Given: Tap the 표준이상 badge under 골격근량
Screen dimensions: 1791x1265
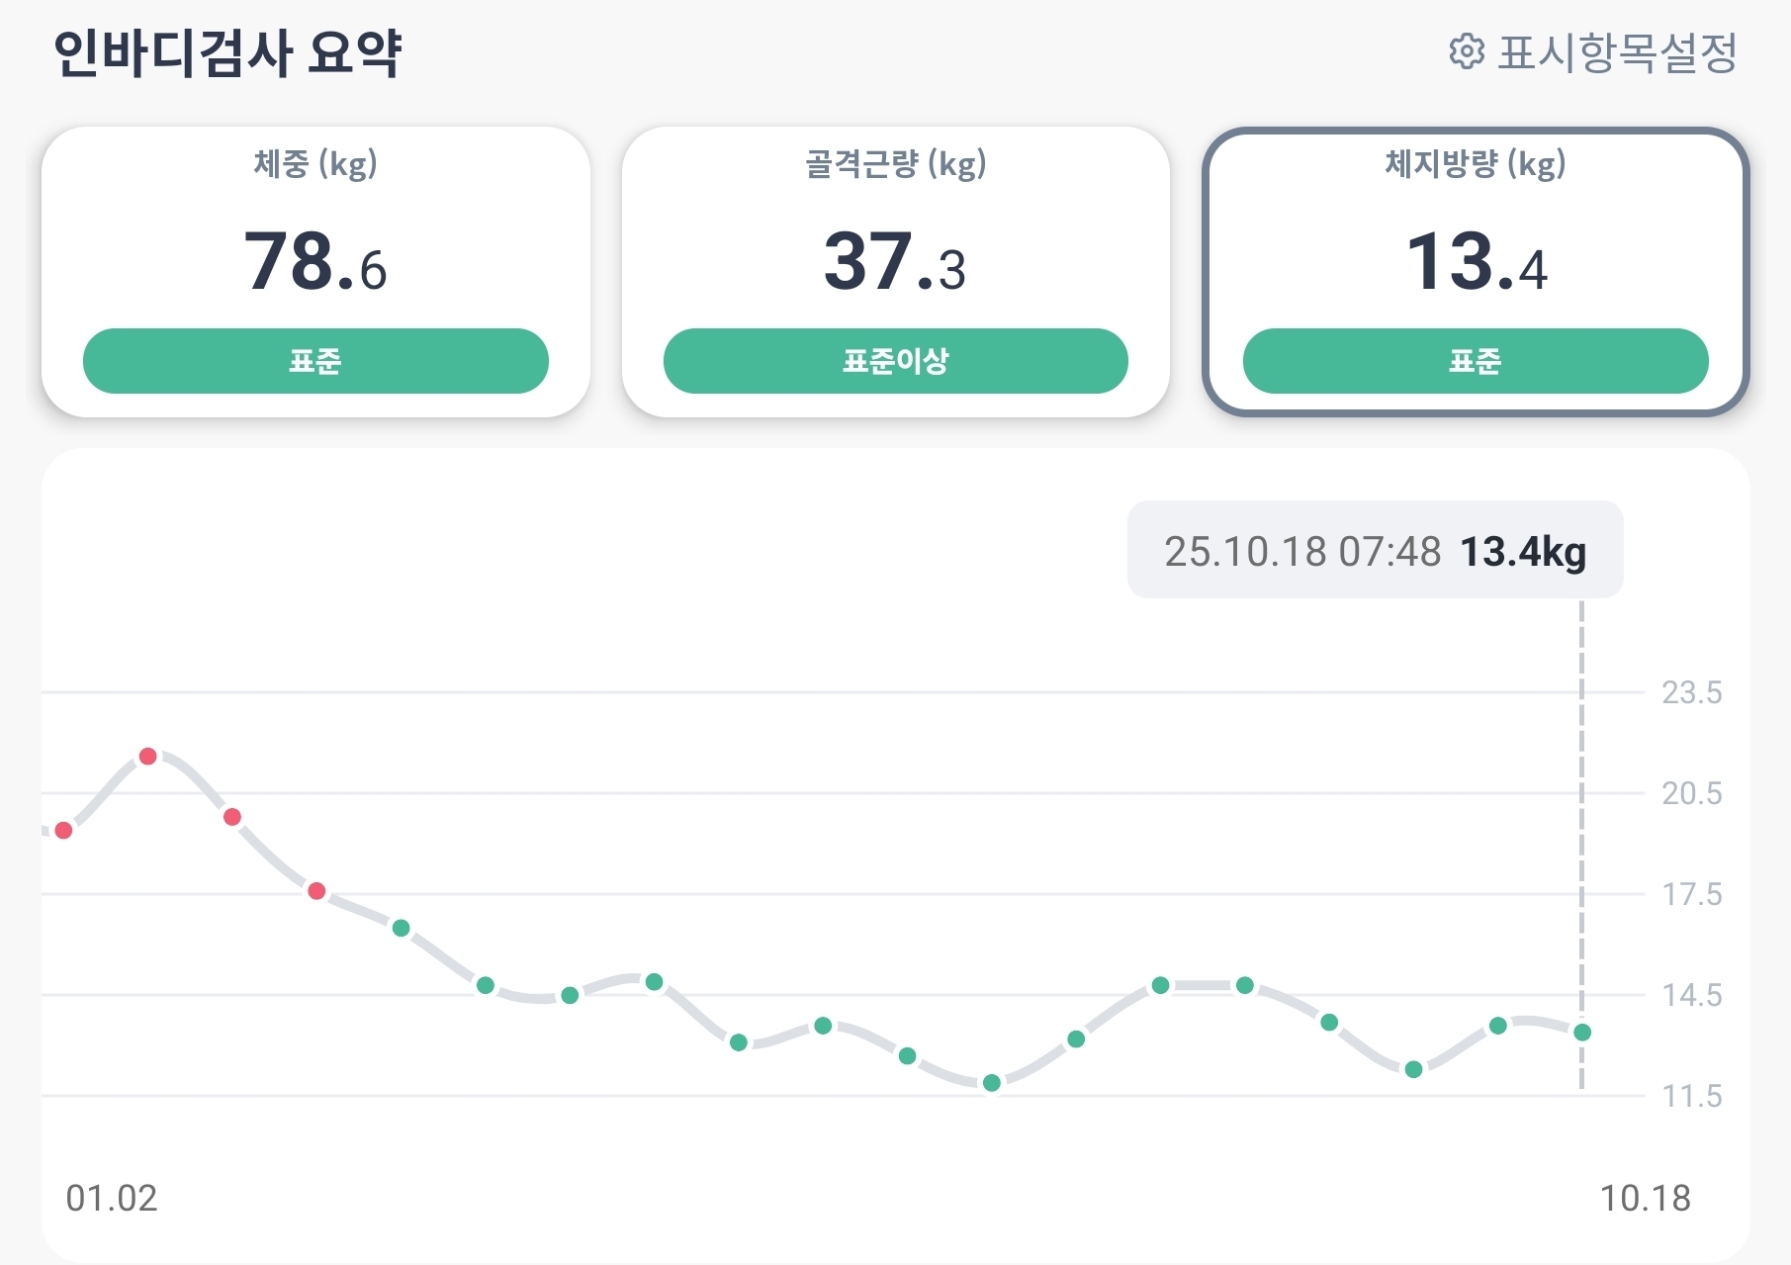Looking at the screenshot, I should 895,361.
